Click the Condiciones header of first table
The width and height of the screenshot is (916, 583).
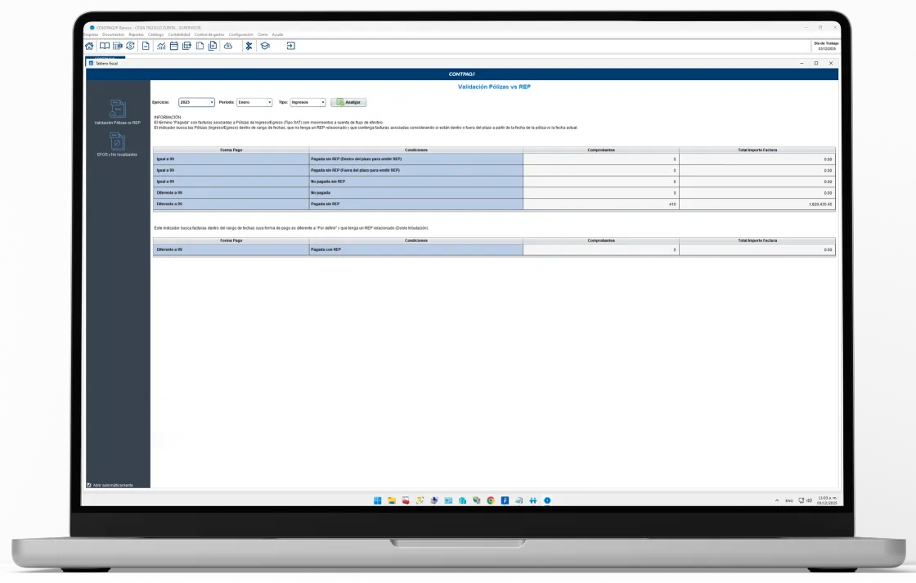[x=416, y=150]
